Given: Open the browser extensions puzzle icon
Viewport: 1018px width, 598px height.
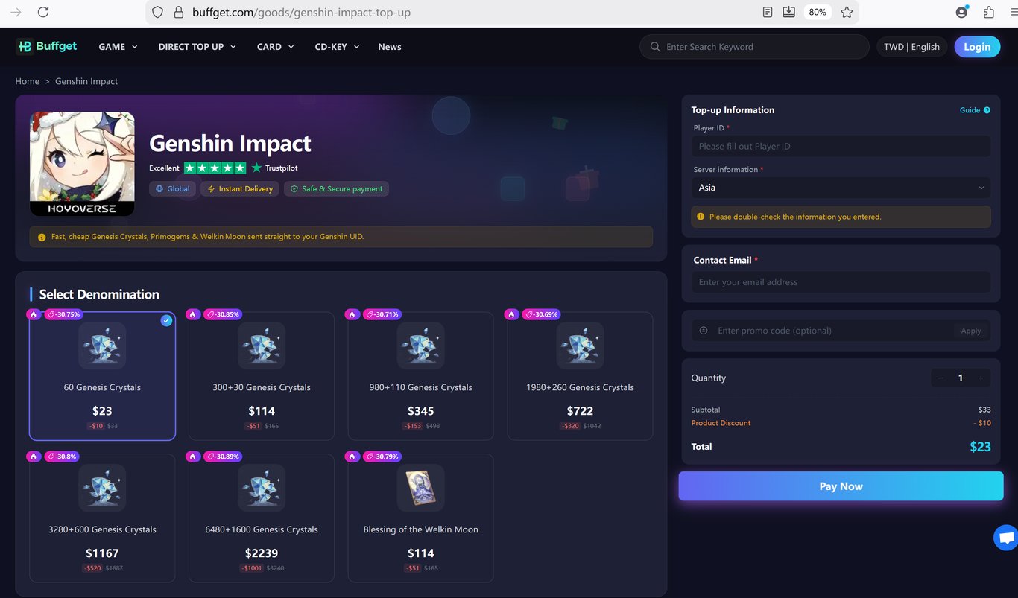Looking at the screenshot, I should [989, 12].
